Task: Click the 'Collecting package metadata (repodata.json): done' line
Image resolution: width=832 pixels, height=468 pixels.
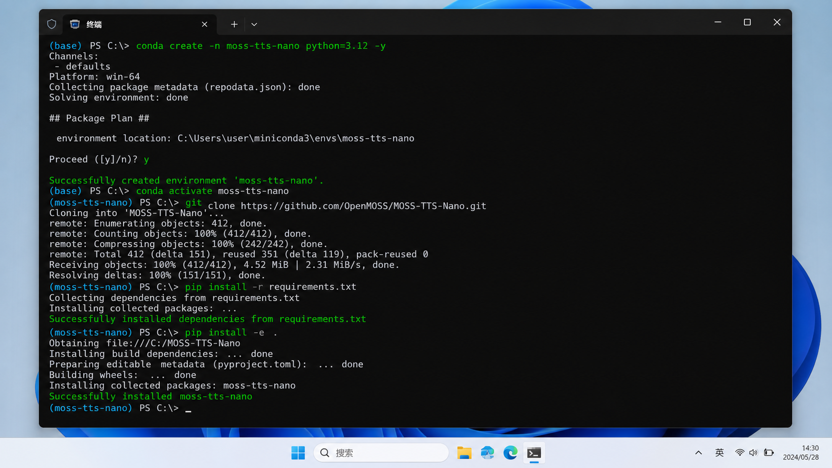Action: (x=185, y=87)
